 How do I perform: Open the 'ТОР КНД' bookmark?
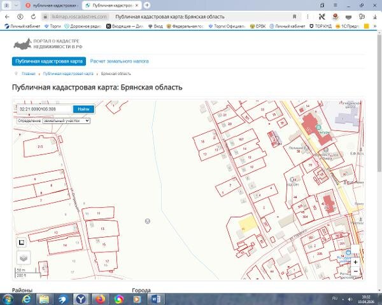point(320,26)
